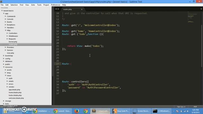Close the routes.php tab via its dot

point(82,9)
